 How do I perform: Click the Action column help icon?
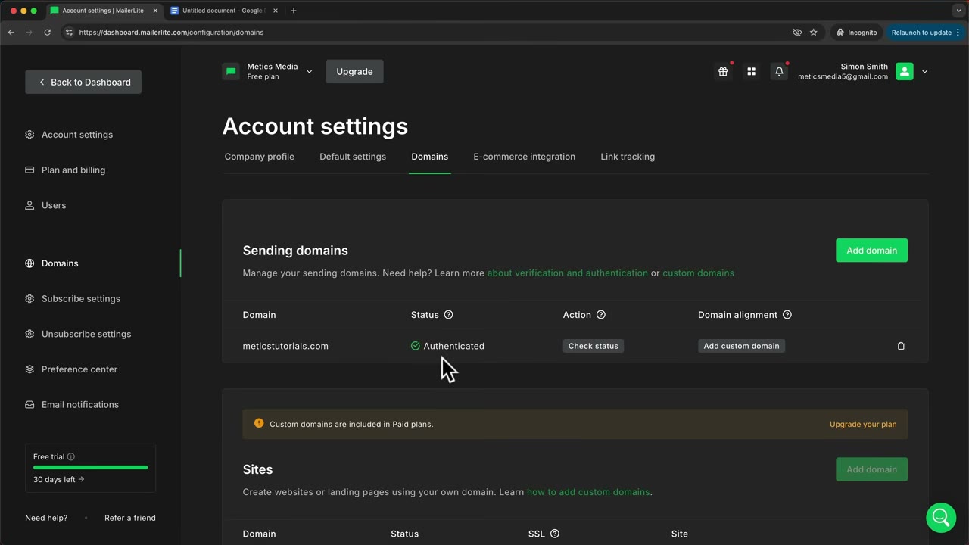601,315
